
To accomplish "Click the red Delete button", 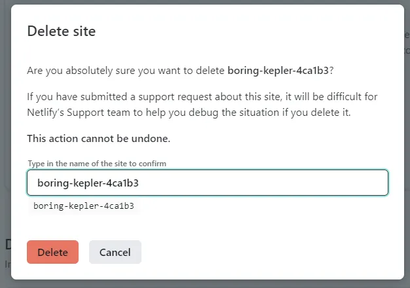I will tap(52, 252).
